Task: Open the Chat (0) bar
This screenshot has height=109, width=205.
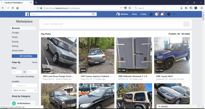Action: coord(177,107)
